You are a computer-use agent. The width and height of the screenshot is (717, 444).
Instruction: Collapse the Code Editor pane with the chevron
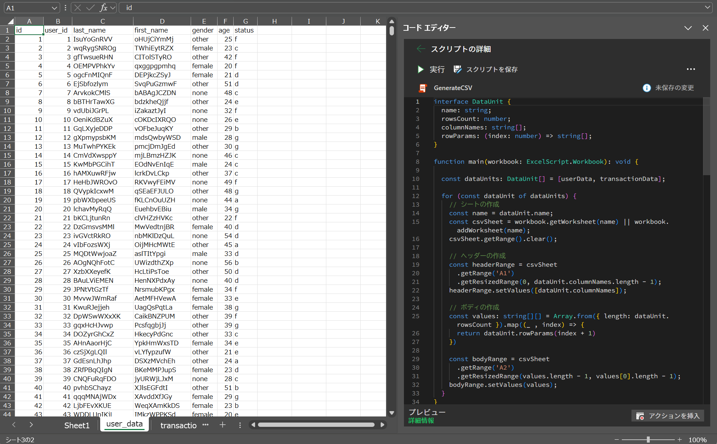(688, 28)
